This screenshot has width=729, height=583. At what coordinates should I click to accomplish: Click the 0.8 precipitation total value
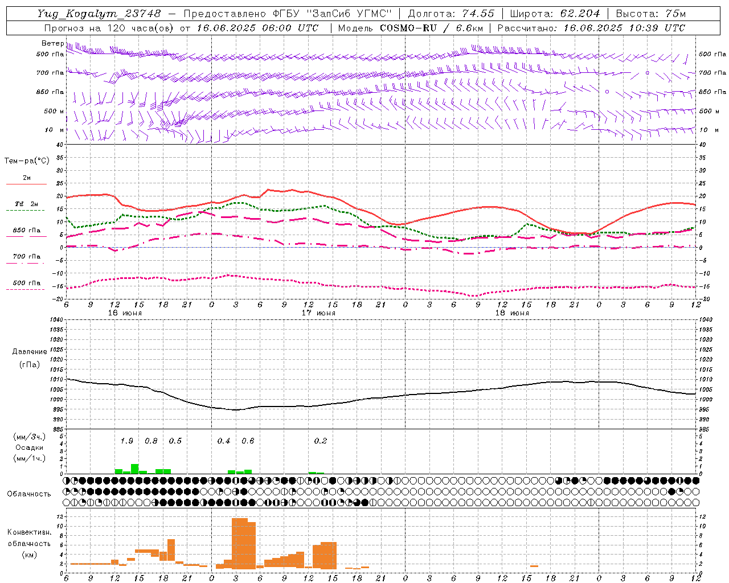(x=151, y=441)
